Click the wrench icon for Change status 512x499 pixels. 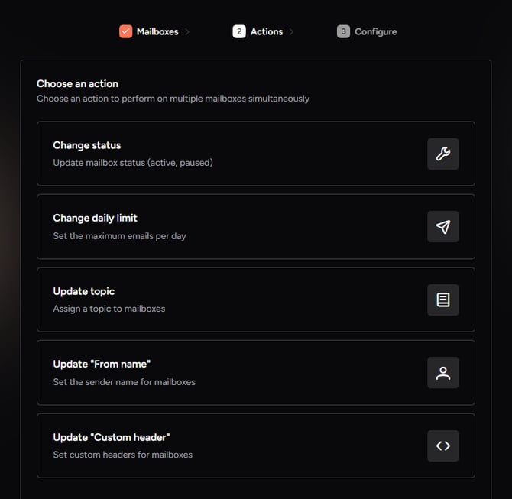point(442,154)
